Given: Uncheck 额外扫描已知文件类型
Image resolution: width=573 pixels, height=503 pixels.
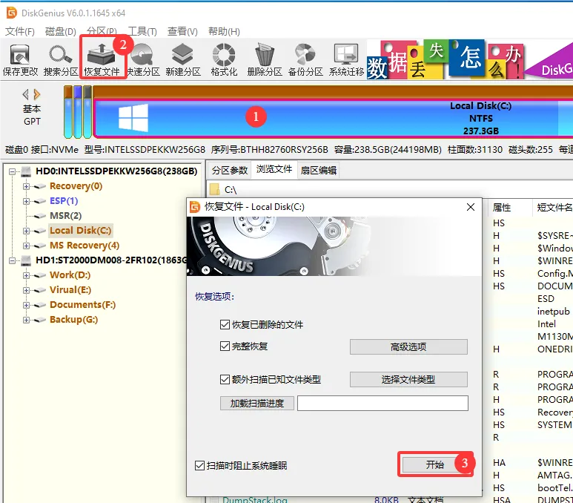Looking at the screenshot, I should point(225,379).
